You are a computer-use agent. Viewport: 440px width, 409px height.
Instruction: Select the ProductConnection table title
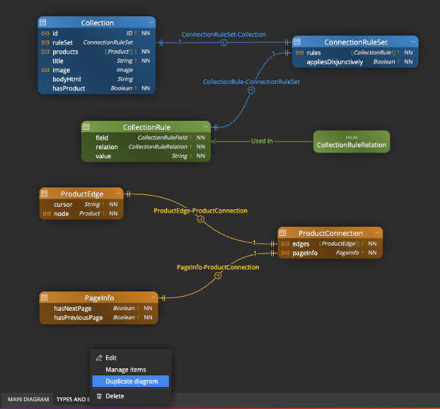click(331, 233)
